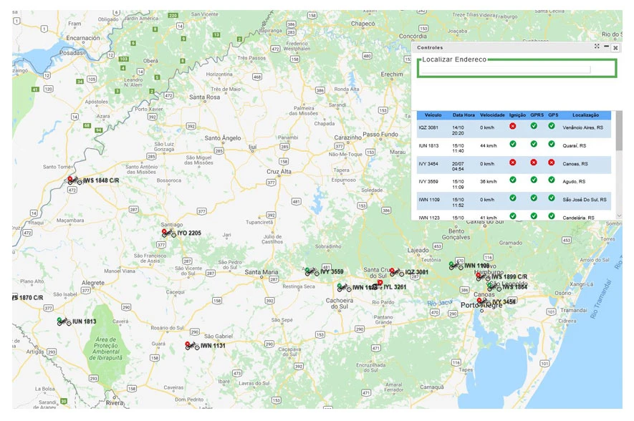
Task: Click the IYL 3261 vehicle marker
Action: (x=379, y=285)
